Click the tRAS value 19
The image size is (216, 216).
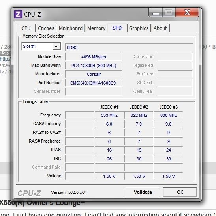(x=139, y=150)
